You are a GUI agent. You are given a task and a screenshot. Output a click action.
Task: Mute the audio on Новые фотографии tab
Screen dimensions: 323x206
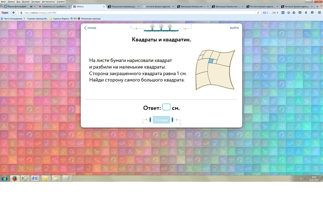click(x=31, y=6)
